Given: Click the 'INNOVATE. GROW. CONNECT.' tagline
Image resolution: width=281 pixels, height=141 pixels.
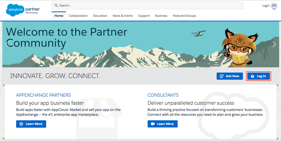Looking at the screenshot, I should click(x=55, y=76).
